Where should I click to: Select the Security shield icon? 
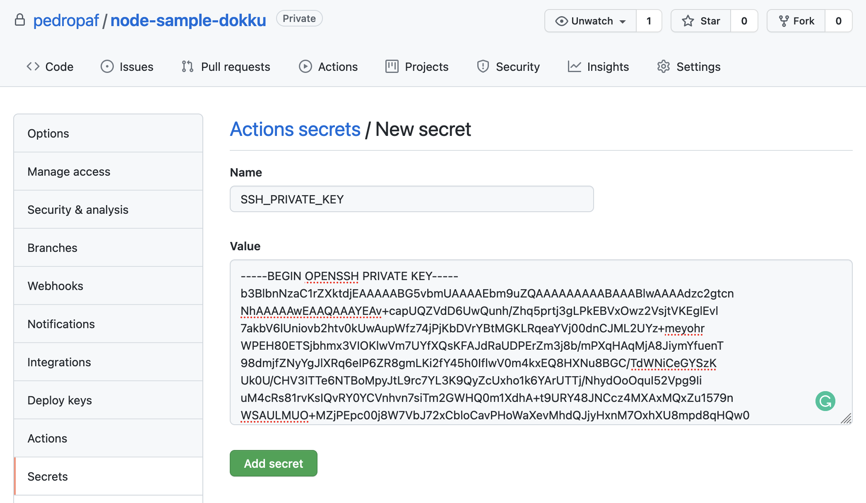coord(483,66)
